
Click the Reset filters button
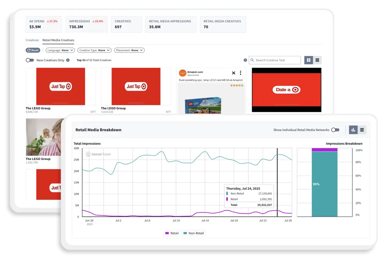pos(33,50)
